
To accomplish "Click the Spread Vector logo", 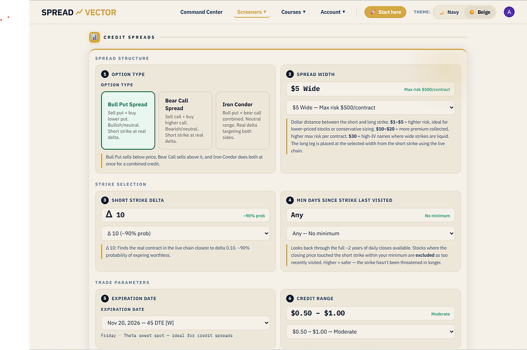I will click(79, 12).
